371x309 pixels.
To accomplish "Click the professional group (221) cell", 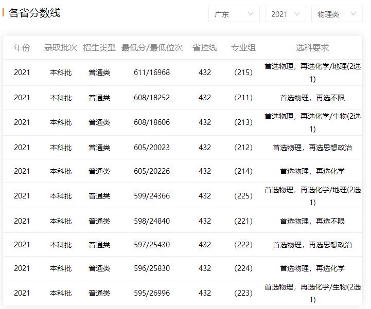I will (x=243, y=221).
